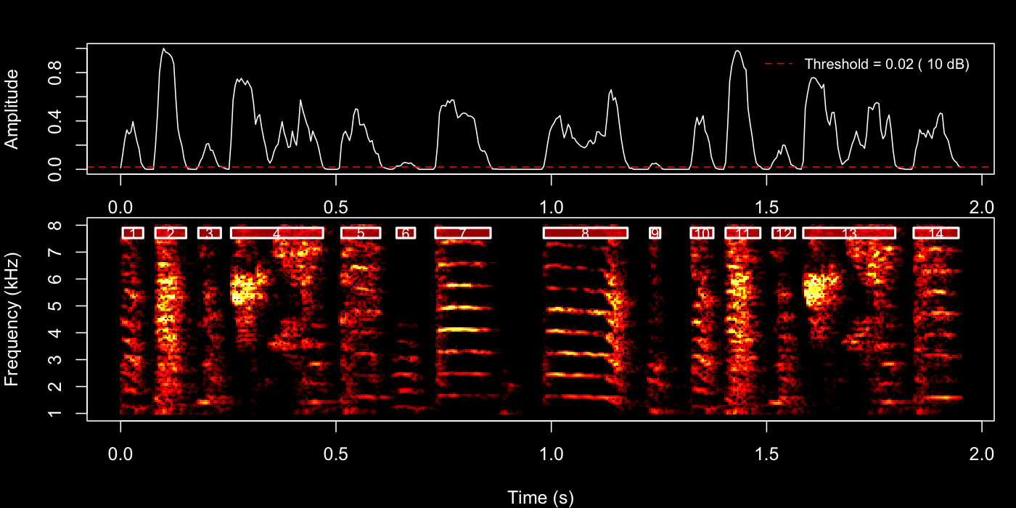
Task: Click the Time (s) axis label
Action: 540,497
